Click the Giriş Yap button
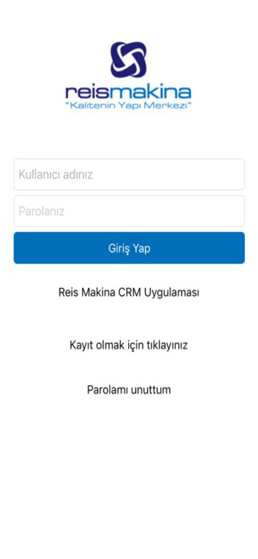 [x=129, y=248]
